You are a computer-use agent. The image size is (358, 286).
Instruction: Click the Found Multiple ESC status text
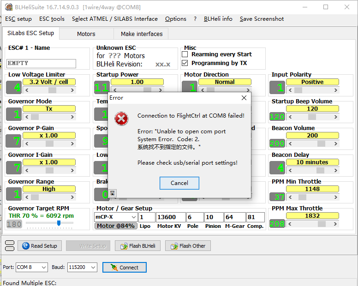[30, 283]
